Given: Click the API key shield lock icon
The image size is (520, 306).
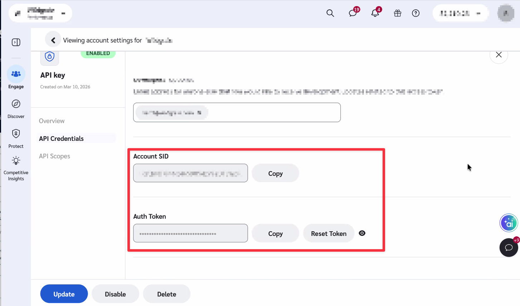Looking at the screenshot, I should [x=49, y=56].
